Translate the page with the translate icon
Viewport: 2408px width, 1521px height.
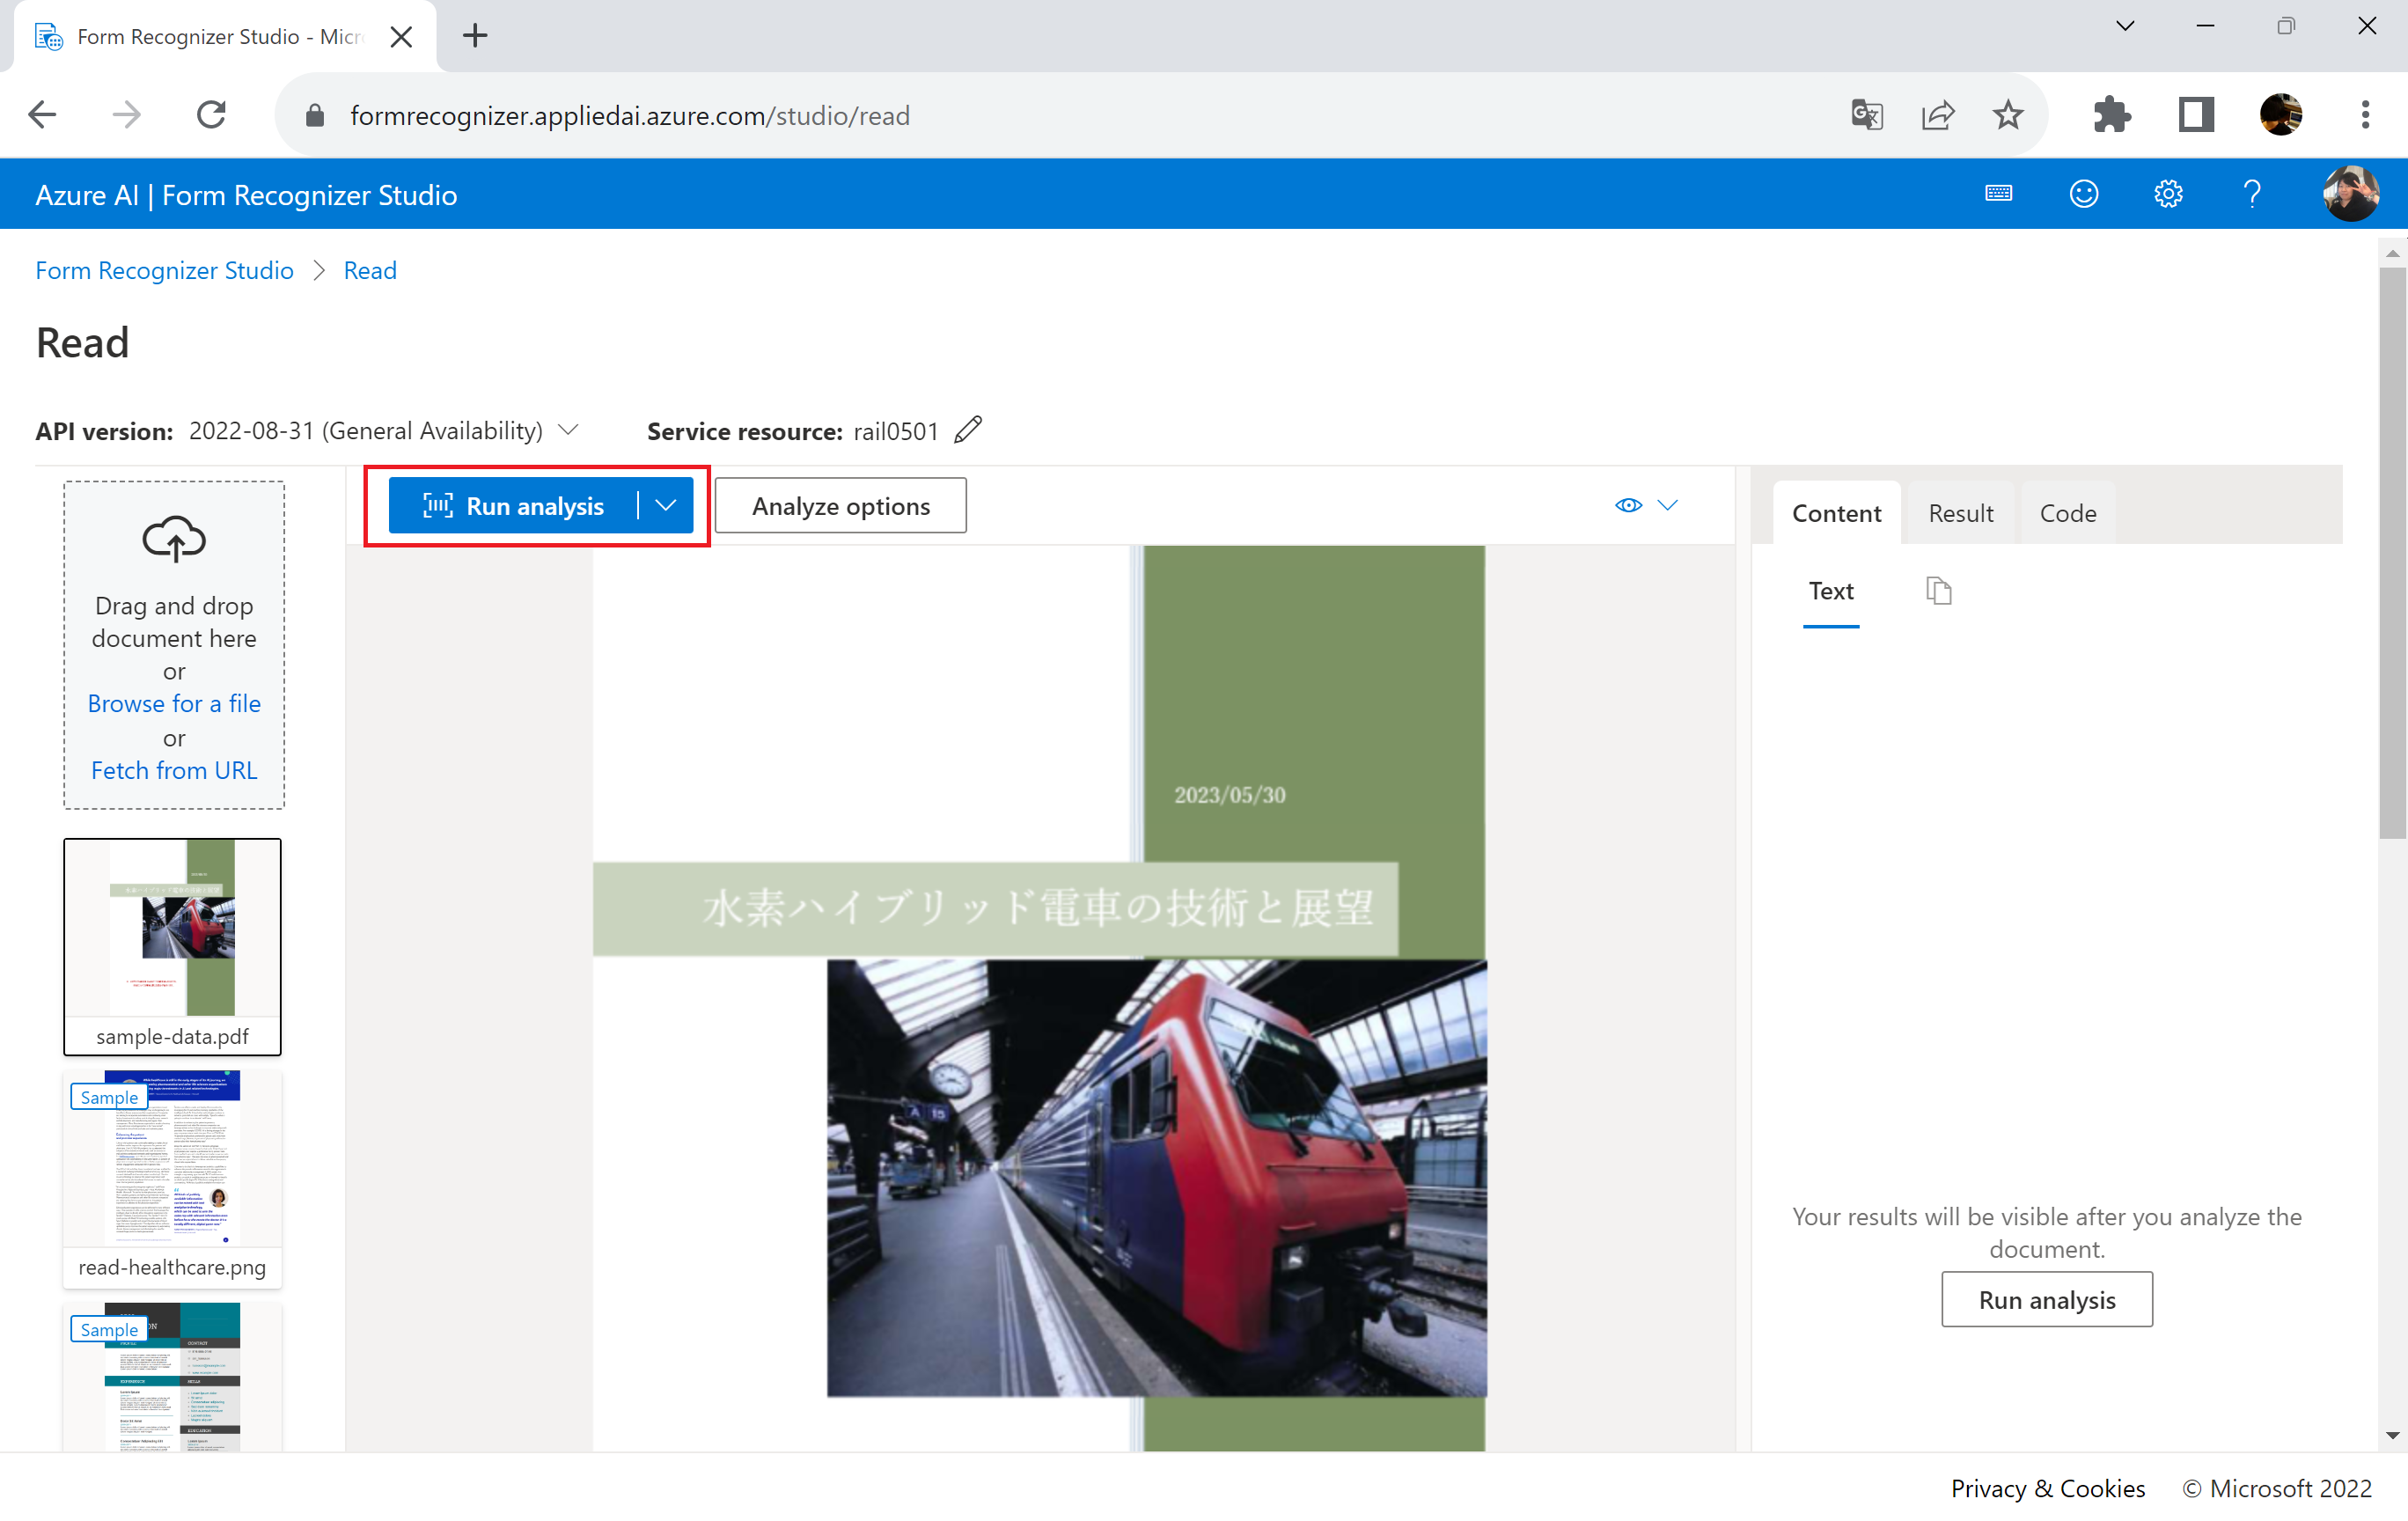click(1866, 114)
